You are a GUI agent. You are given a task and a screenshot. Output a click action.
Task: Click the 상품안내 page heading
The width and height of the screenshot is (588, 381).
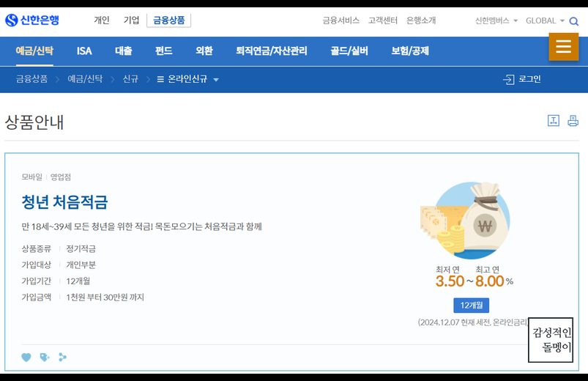(x=34, y=122)
